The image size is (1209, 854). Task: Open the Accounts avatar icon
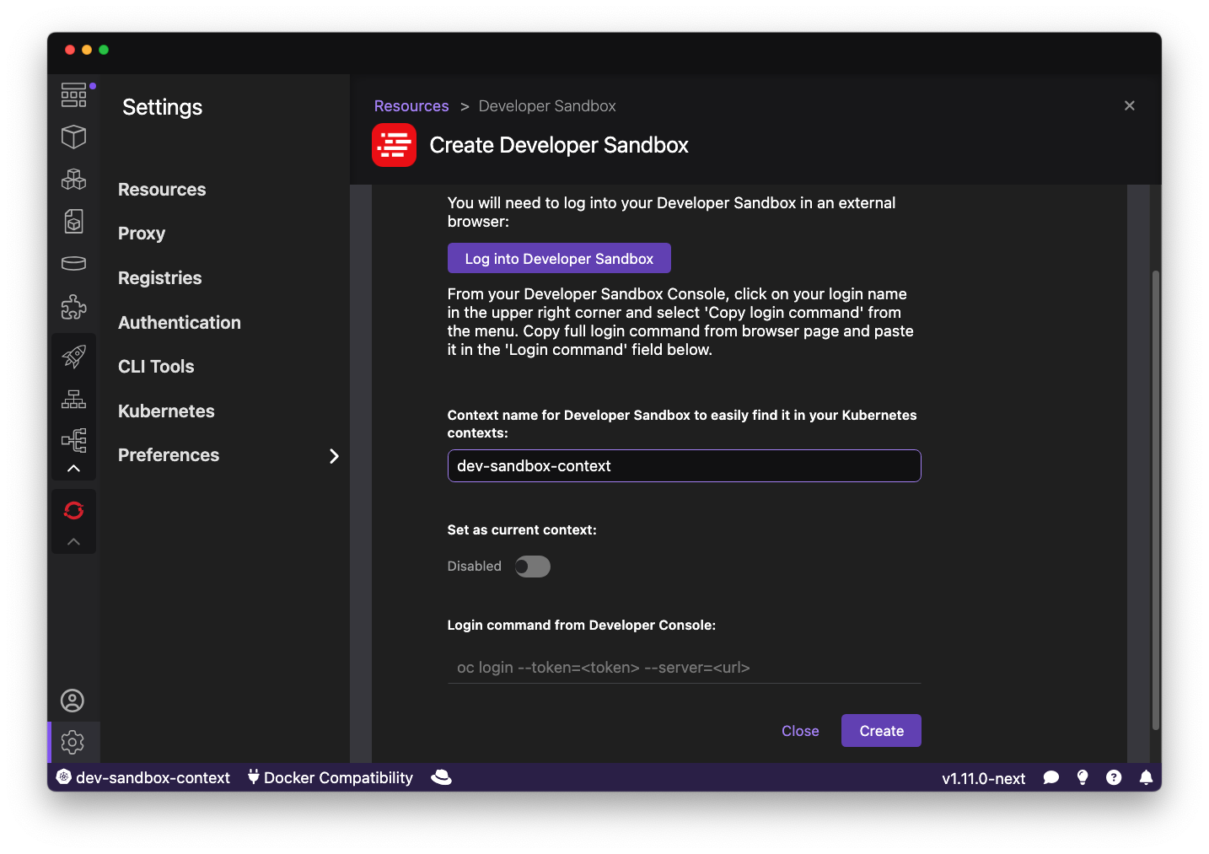[x=73, y=701]
